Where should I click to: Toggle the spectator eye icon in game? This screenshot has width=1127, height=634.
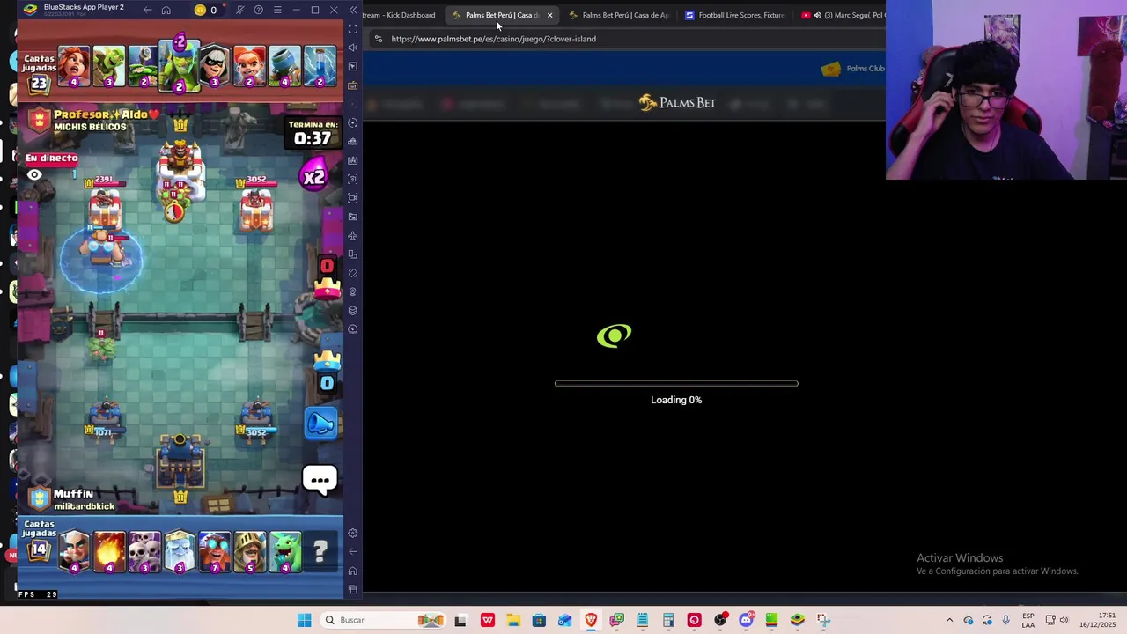(34, 175)
